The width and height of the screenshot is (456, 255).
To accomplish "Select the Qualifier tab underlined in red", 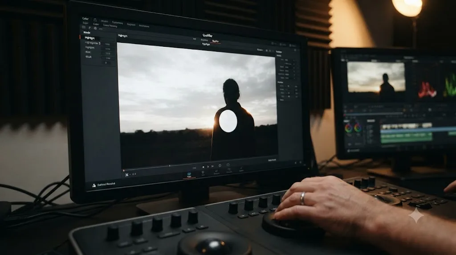I will pos(216,41).
